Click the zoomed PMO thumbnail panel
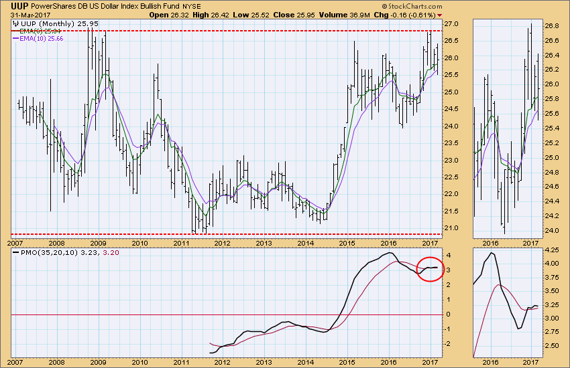The width and height of the screenshot is (570, 368). click(x=508, y=303)
